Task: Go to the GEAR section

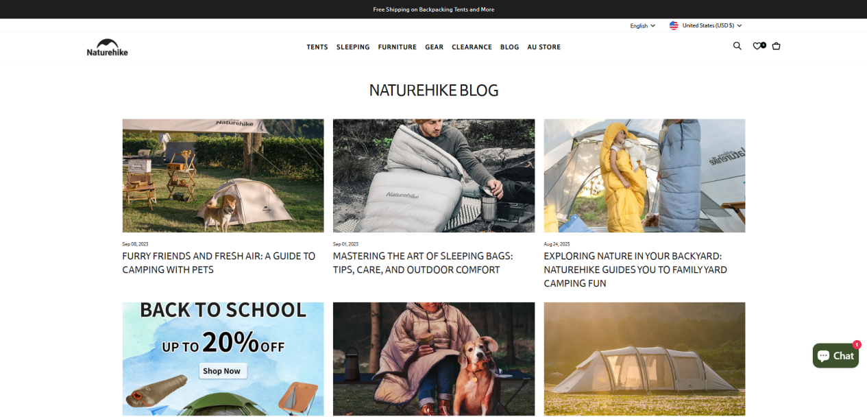Action: click(435, 47)
